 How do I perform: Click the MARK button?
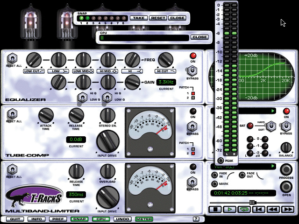click(215, 184)
